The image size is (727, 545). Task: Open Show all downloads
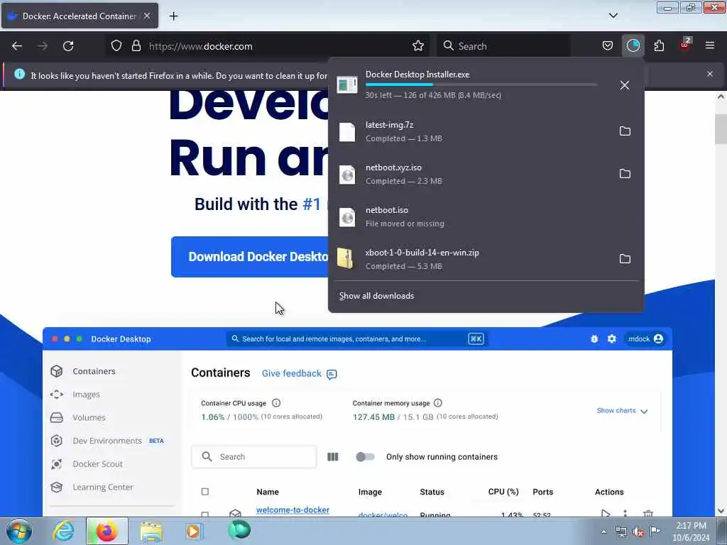click(376, 296)
